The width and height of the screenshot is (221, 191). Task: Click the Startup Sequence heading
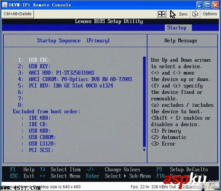59,41
